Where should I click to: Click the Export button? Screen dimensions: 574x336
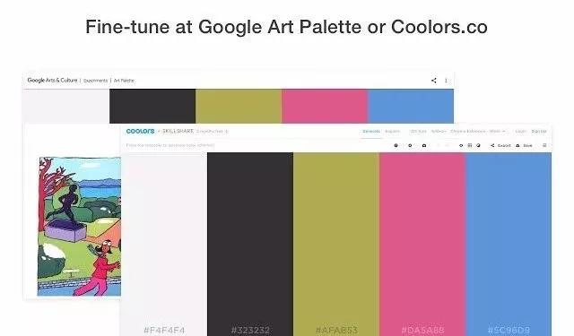click(x=500, y=145)
